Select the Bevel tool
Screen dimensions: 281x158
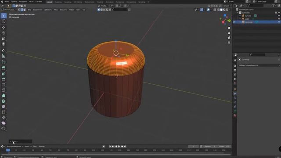click(4, 79)
